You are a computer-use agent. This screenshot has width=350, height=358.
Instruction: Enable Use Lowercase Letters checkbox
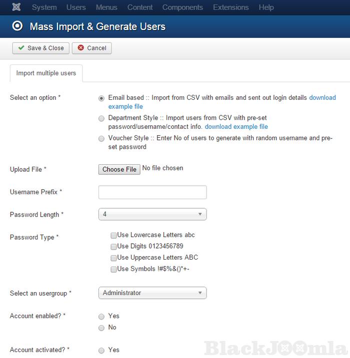(x=114, y=235)
